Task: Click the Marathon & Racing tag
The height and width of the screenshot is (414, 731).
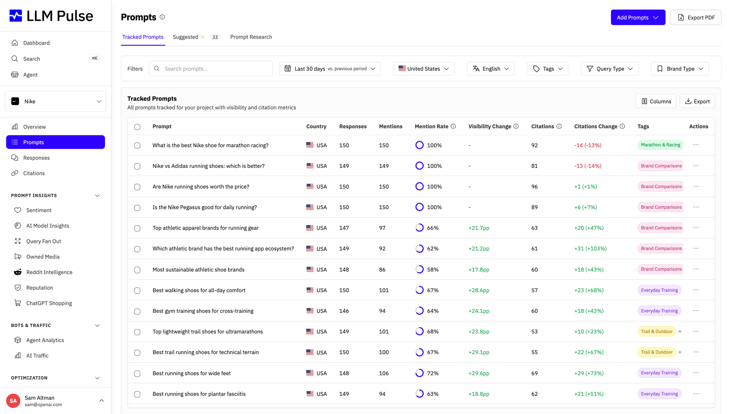Action: pyautogui.click(x=660, y=145)
